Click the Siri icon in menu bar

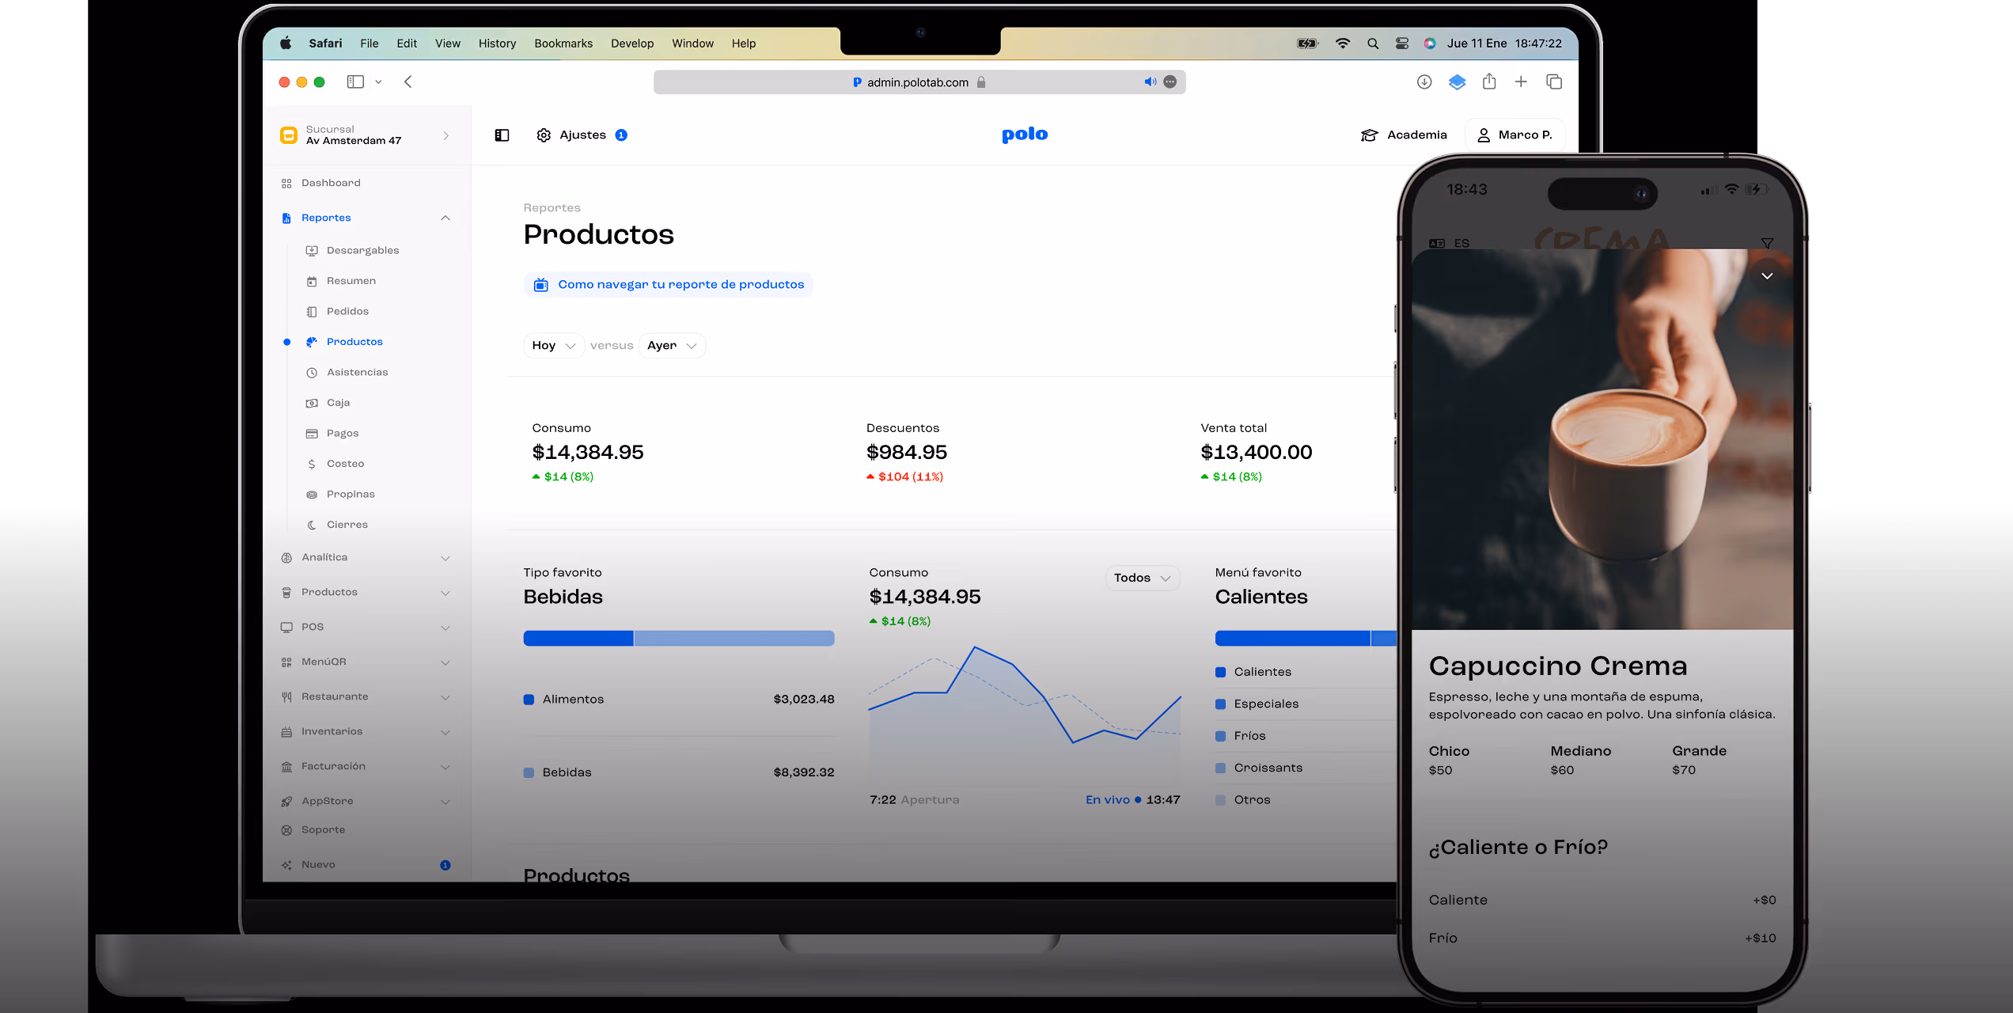tap(1430, 44)
